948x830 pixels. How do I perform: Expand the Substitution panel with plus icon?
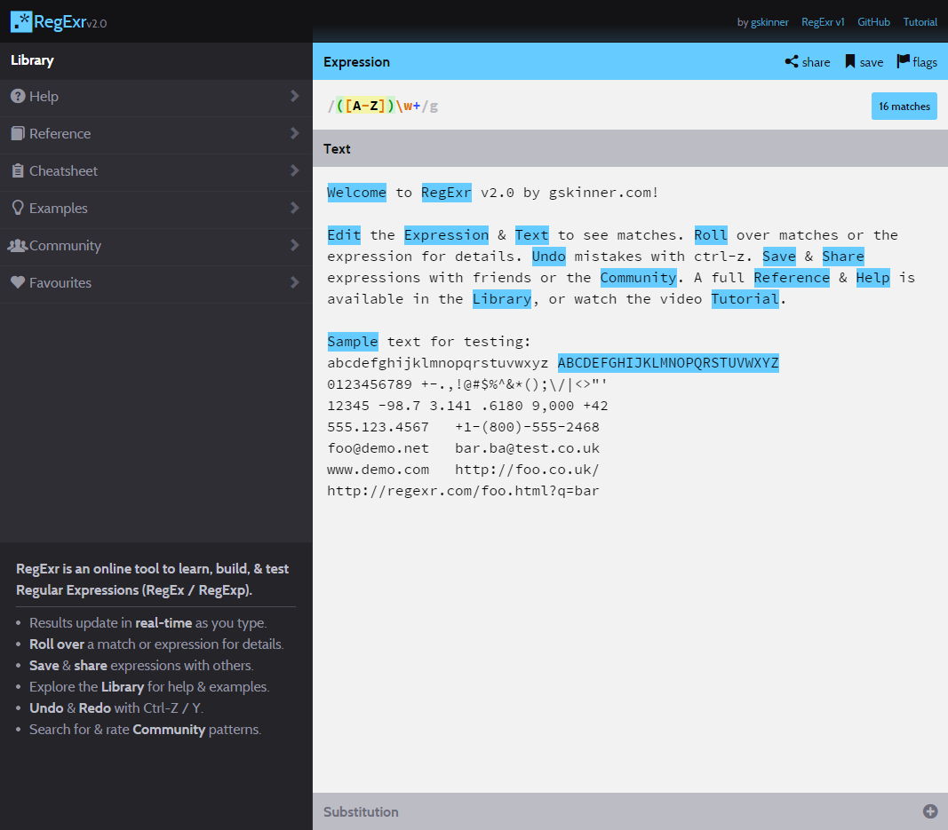point(929,810)
